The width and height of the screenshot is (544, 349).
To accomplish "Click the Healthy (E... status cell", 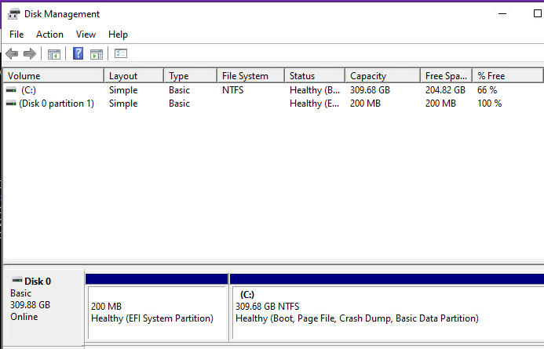I will pos(314,104).
